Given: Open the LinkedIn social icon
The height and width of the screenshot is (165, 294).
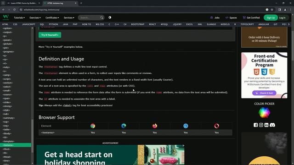Looking at the screenshot, I should pyautogui.click(x=266, y=125).
